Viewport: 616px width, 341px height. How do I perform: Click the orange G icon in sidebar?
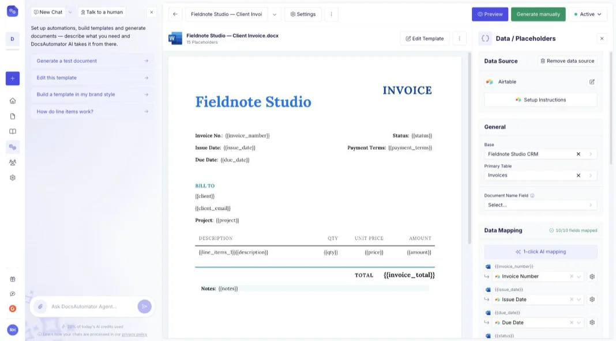pyautogui.click(x=13, y=309)
